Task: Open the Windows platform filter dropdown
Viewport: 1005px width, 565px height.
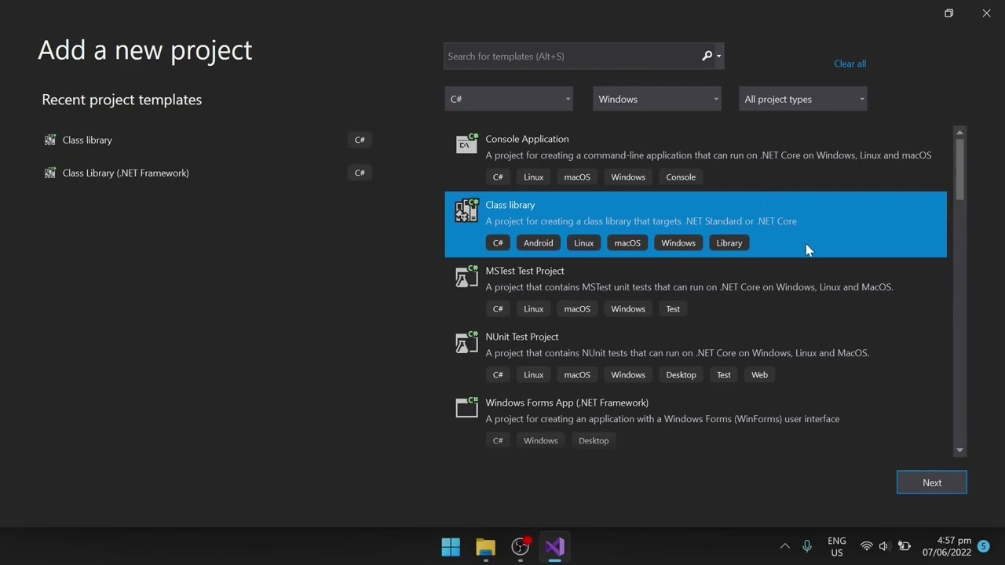Action: [656, 99]
